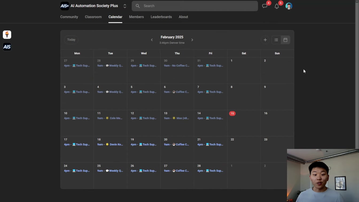Open Tech Support event on Feb 19

coord(143,145)
